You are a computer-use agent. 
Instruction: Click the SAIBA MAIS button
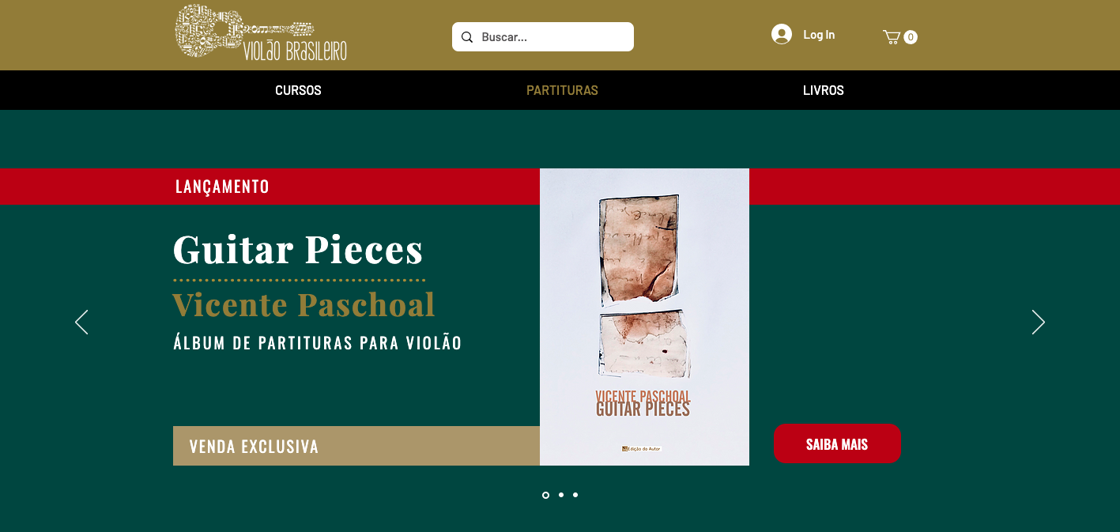(837, 443)
